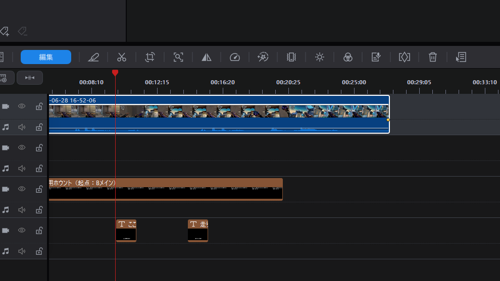Viewport: 500px width, 281px height.
Task: Click the mirror flip triangles icon
Action: pos(207,58)
